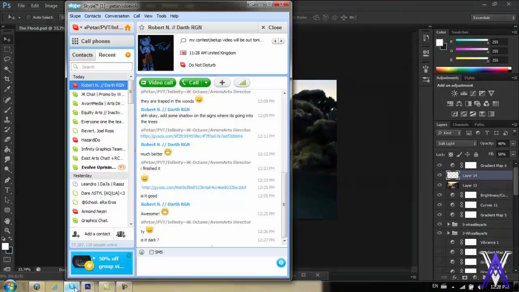Switch to the Recent tab in Skype

pos(107,55)
